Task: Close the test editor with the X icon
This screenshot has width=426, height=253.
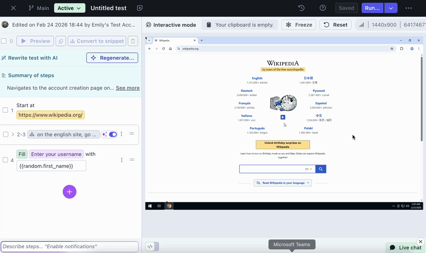Action: coord(13,8)
